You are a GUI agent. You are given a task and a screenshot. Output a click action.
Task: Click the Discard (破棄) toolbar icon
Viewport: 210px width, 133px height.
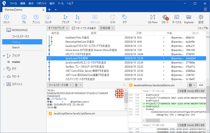112,17
